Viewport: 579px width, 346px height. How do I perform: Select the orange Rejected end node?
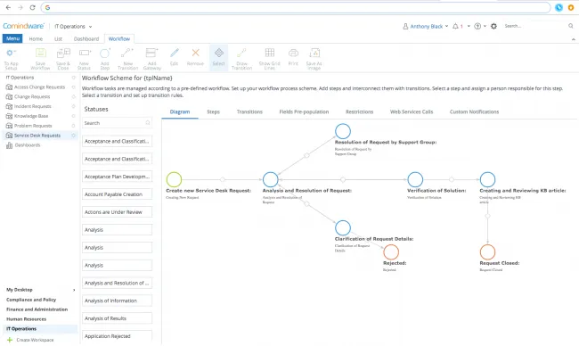(391, 252)
